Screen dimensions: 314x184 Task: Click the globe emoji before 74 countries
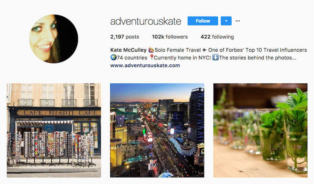[x=113, y=58]
